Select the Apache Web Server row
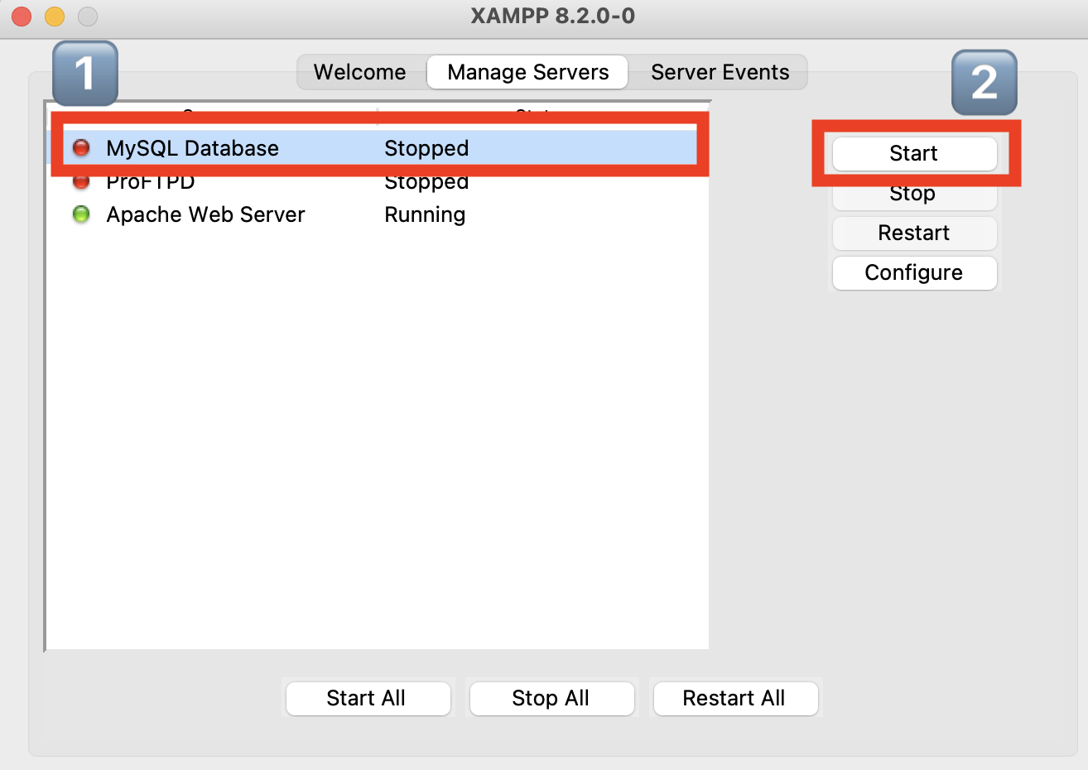This screenshot has width=1088, height=770. (x=378, y=214)
